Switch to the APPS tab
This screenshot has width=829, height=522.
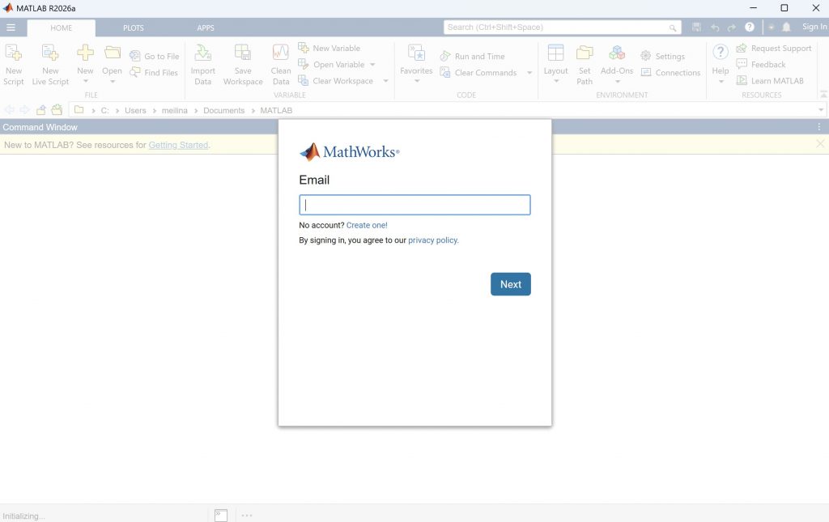(x=206, y=28)
